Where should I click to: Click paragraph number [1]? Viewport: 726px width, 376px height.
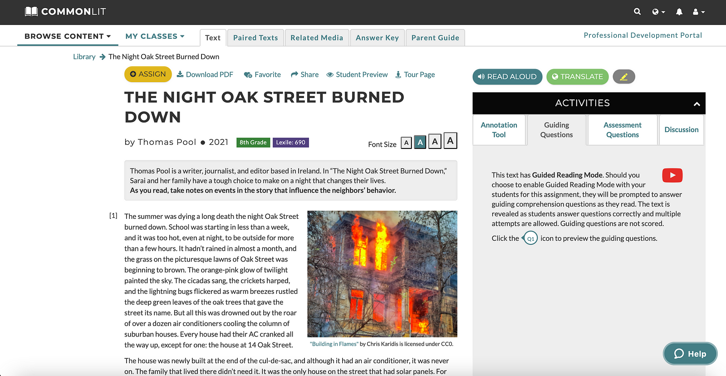point(113,216)
